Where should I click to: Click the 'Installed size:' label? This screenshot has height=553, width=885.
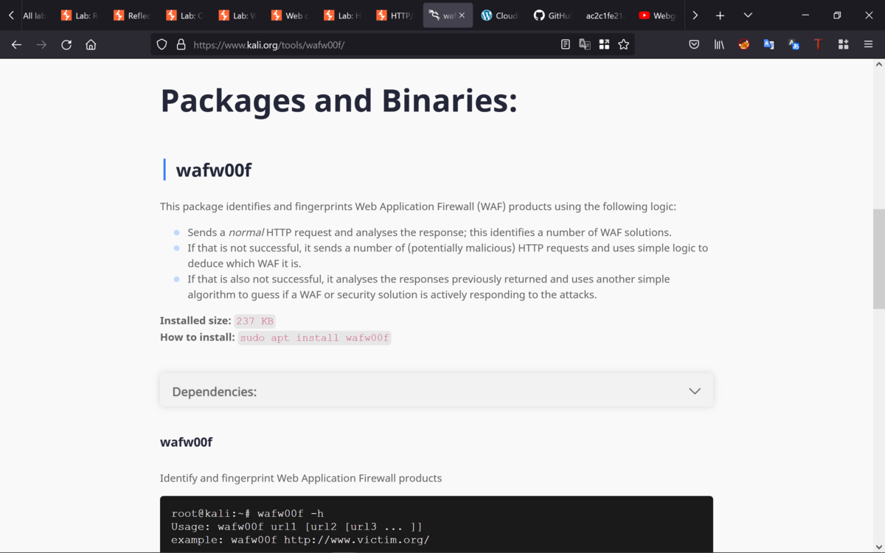[x=195, y=321]
